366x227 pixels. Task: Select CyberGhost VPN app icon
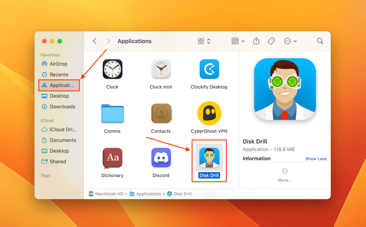[209, 114]
